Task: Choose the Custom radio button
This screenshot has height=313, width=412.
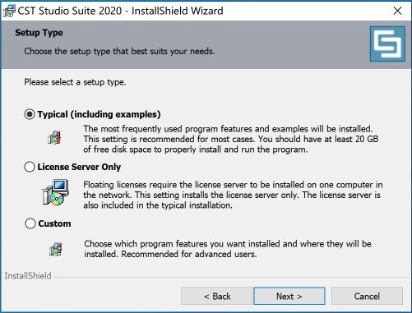Action: tap(30, 223)
